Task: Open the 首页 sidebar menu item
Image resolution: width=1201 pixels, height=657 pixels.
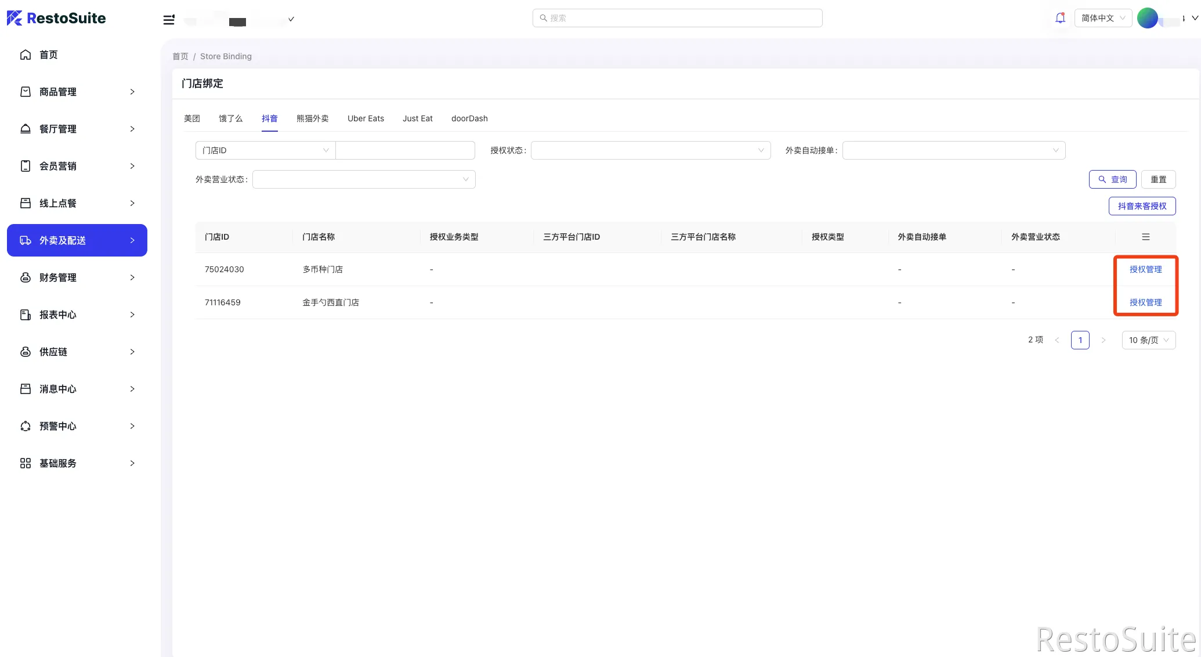Action: [x=77, y=55]
